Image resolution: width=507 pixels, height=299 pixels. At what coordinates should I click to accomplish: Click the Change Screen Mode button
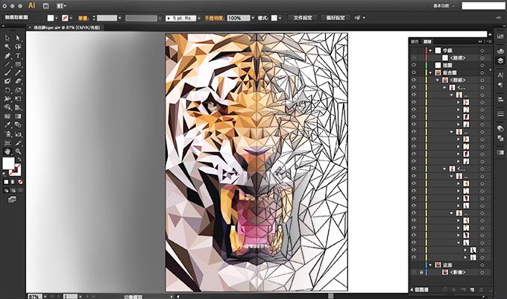[x=12, y=199]
